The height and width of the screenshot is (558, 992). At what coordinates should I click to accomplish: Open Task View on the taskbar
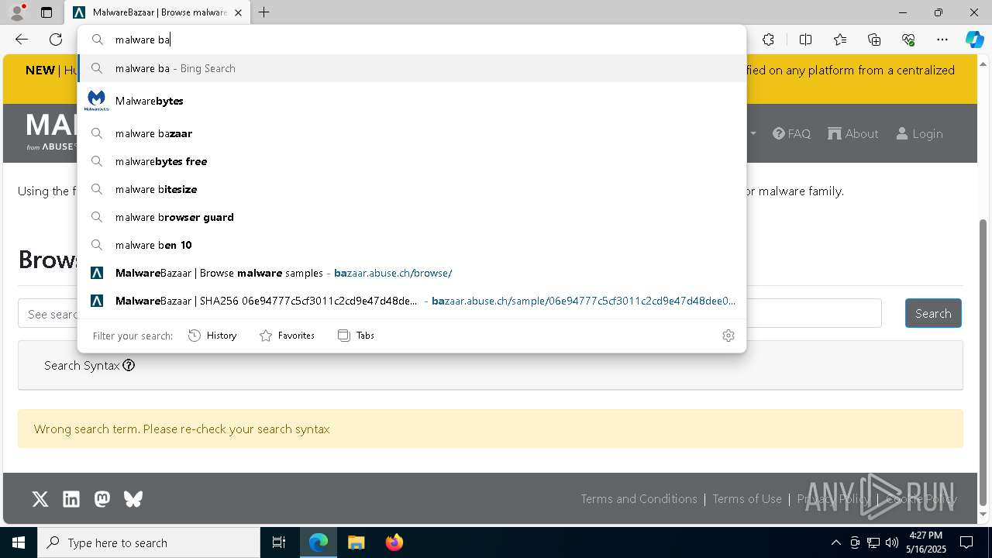(x=279, y=542)
